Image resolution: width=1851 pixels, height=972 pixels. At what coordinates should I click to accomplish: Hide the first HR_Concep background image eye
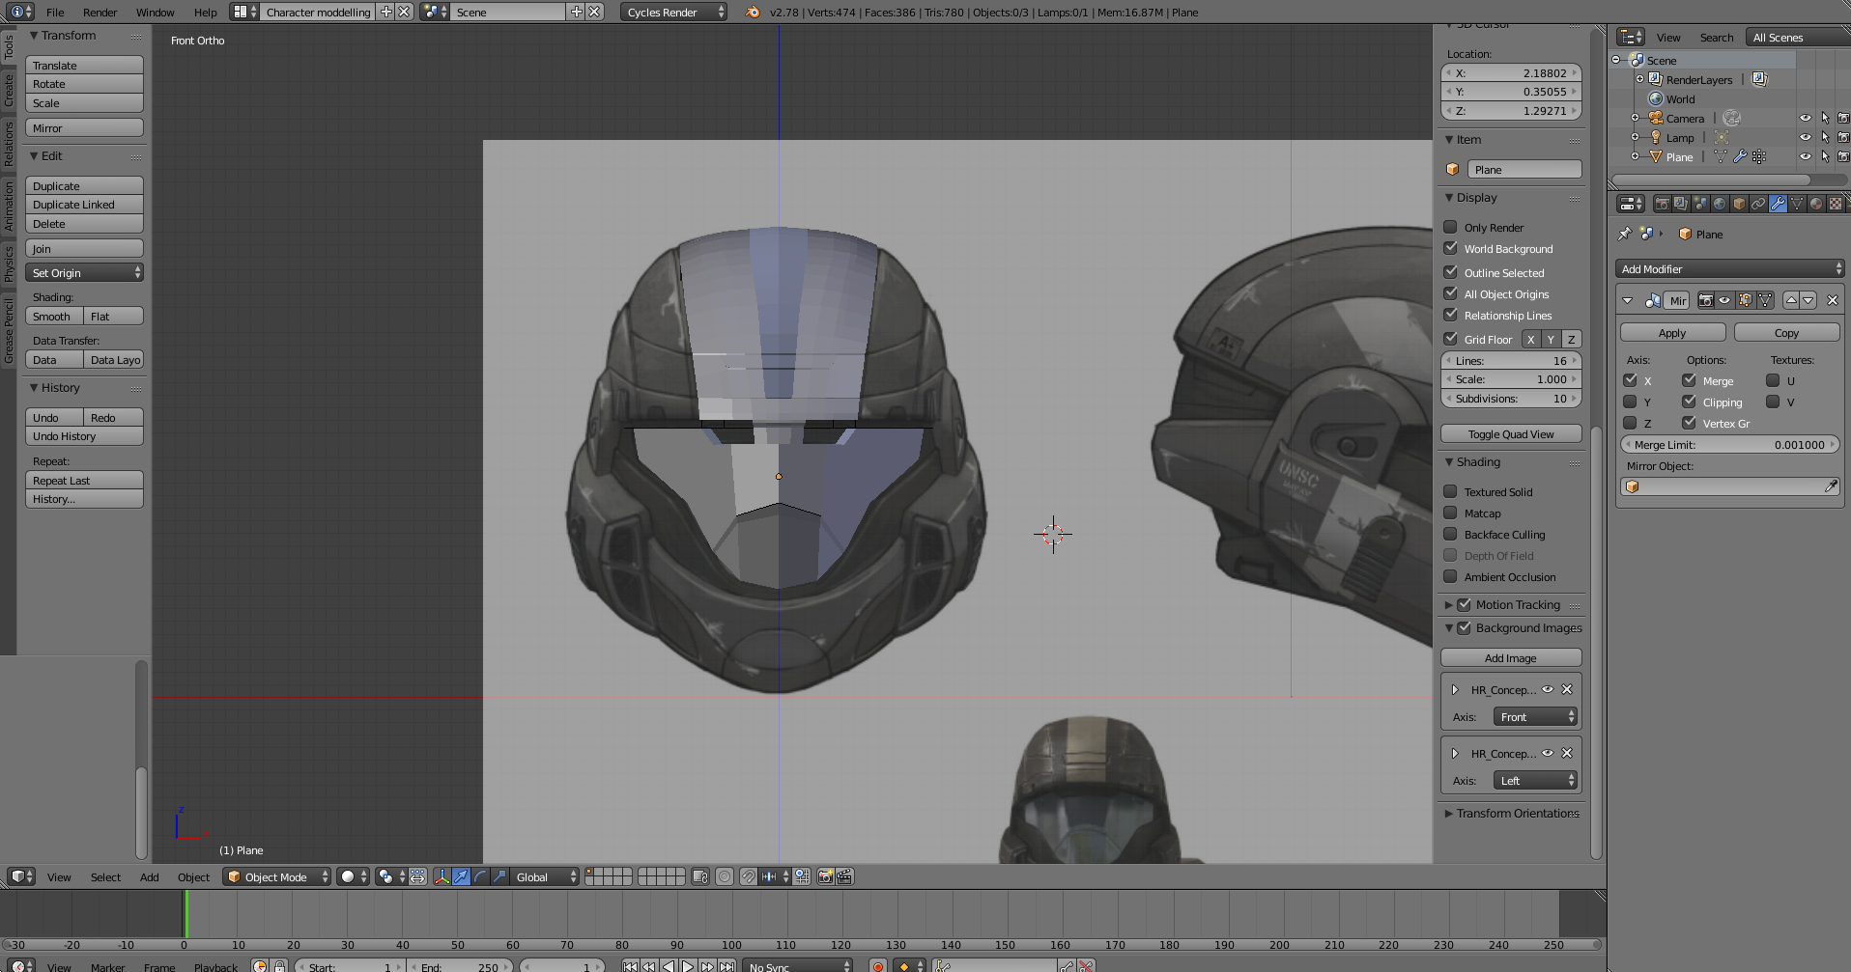pos(1548,689)
